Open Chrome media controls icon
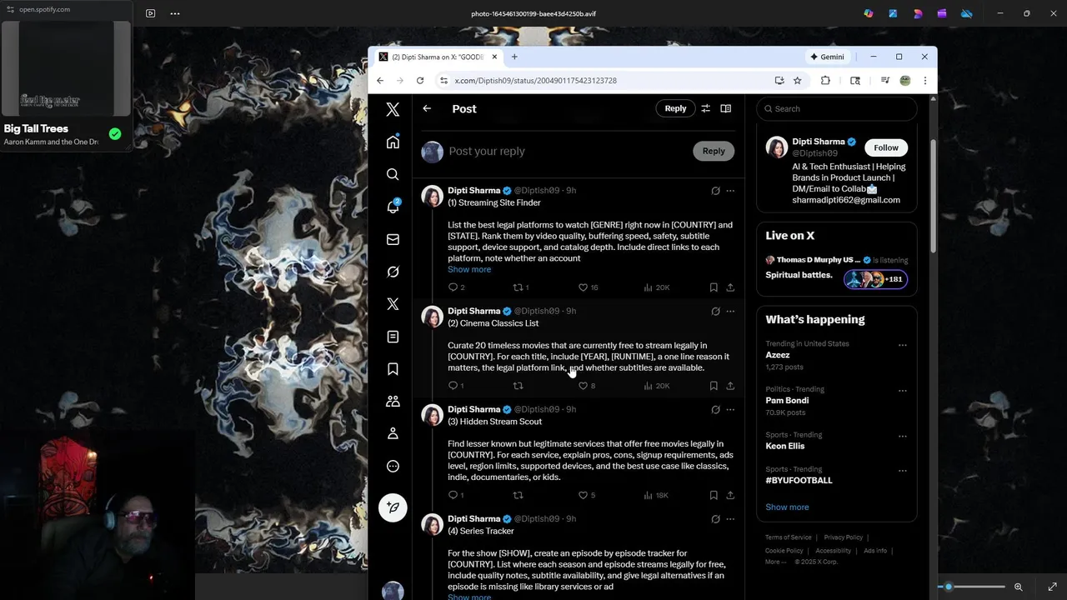Viewport: 1067px width, 600px height. click(884, 81)
